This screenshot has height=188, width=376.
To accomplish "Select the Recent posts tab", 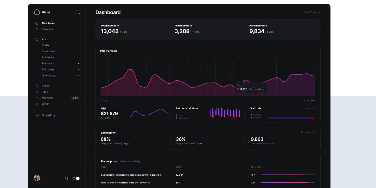I will [109, 161].
